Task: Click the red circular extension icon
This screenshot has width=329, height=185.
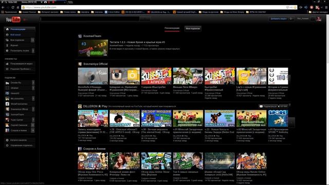Action: [x=312, y=7]
